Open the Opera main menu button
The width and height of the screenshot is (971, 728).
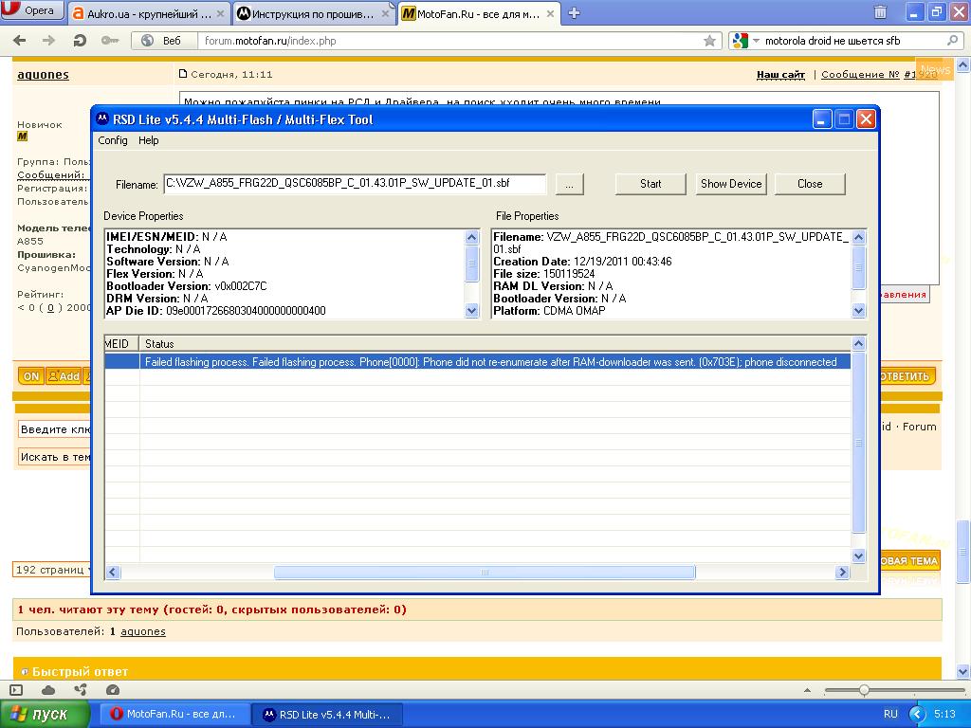pos(32,10)
